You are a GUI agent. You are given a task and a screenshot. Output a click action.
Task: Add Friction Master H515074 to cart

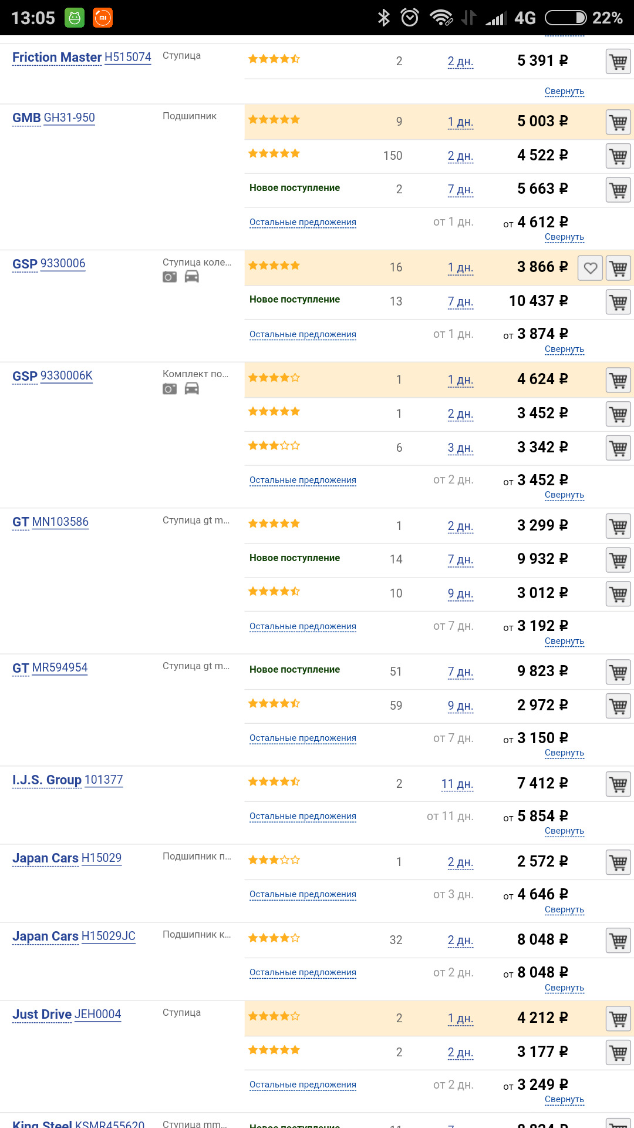tap(618, 61)
